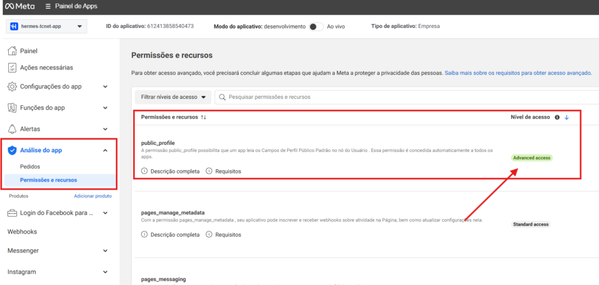Viewport: 599px width, 285px height.
Task: Click the Permissões e recursos page heading
Action: click(x=172, y=55)
